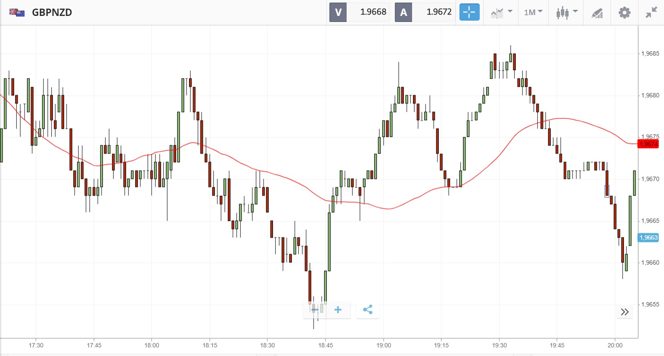Click the red 1.9674 moving average label

(648, 144)
